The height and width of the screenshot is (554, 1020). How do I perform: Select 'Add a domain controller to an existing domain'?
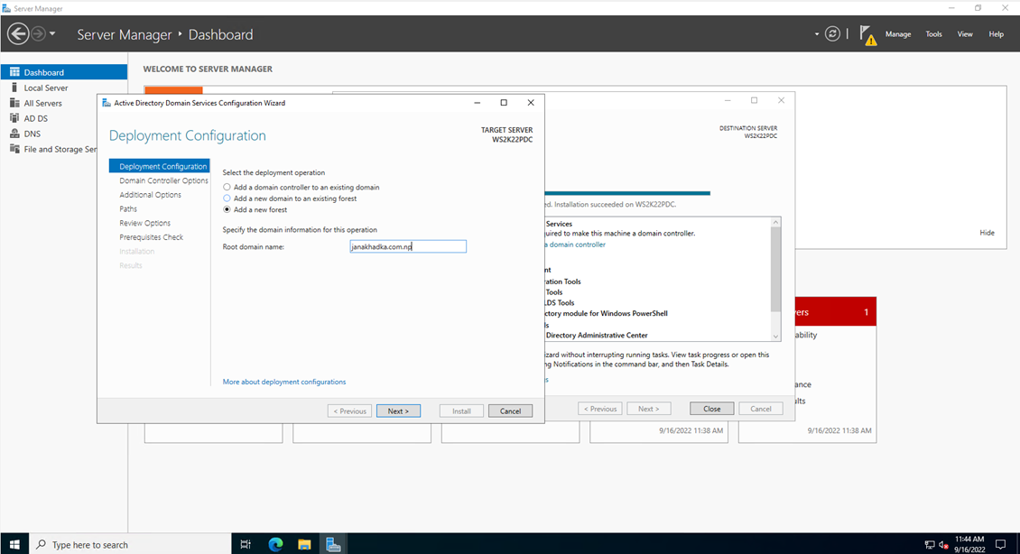click(227, 187)
